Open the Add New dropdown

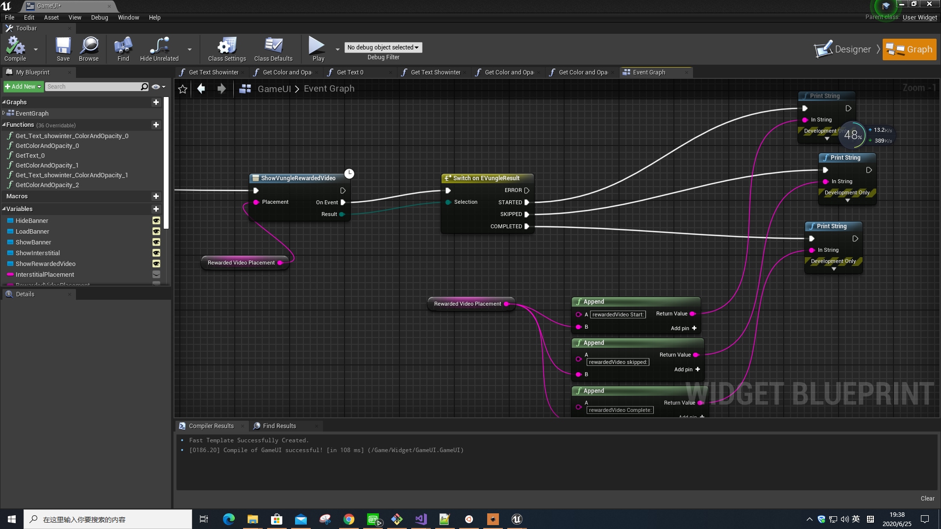[23, 87]
